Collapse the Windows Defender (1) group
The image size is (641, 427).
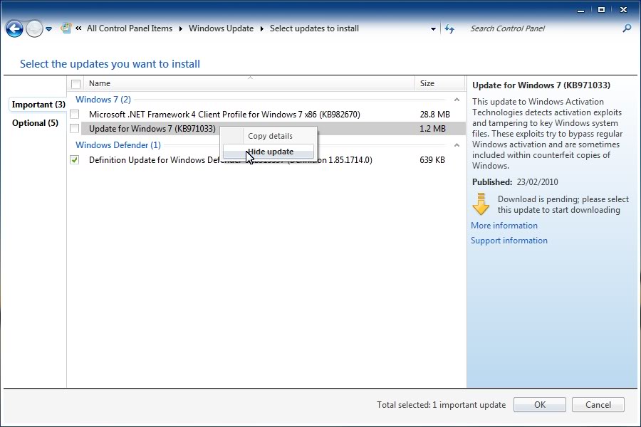click(x=457, y=144)
